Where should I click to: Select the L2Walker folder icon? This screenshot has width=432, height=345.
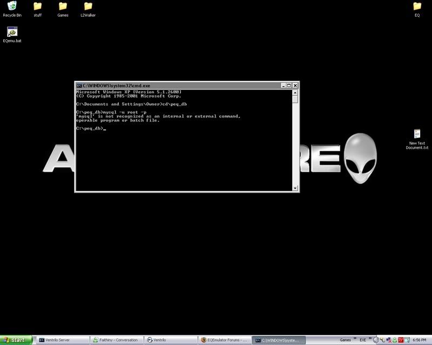(88, 9)
